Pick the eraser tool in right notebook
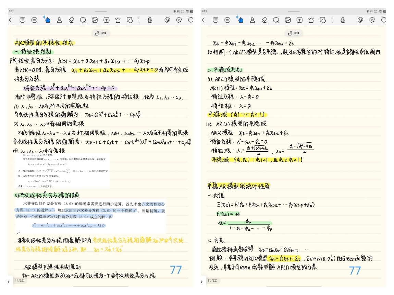Image resolution: width=394 pixels, height=295 pixels. [x=264, y=20]
